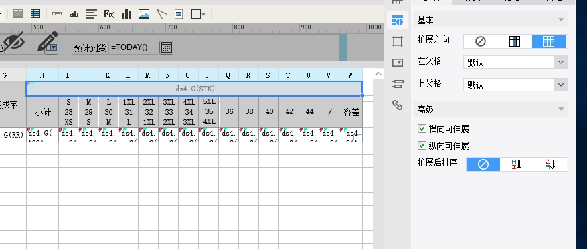Toggle the 横向可伸展 checkbox
The height and width of the screenshot is (249, 587).
[422, 129]
